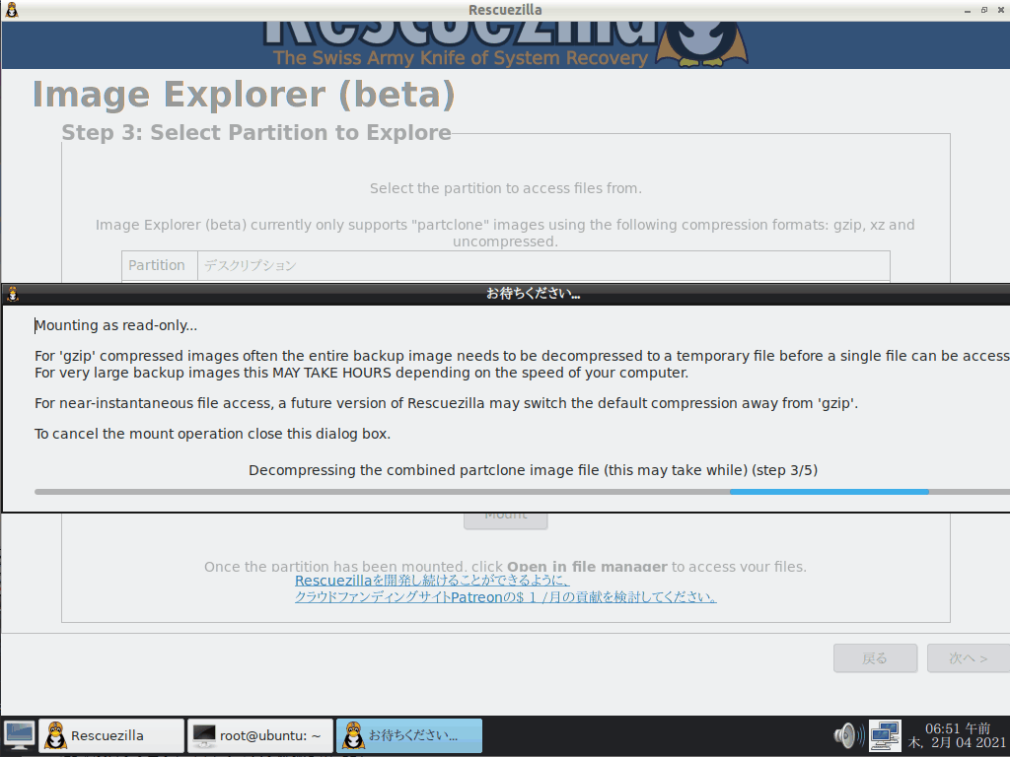Select the お待ちください taskbar entry
The height and width of the screenshot is (757, 1010).
tap(409, 735)
